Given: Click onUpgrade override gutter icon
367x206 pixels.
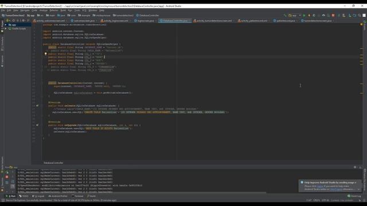Looking at the screenshot, I should (37, 125).
